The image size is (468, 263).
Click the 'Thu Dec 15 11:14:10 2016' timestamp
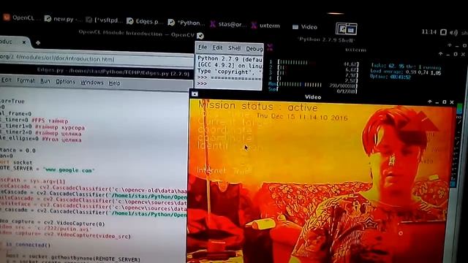[x=302, y=117]
